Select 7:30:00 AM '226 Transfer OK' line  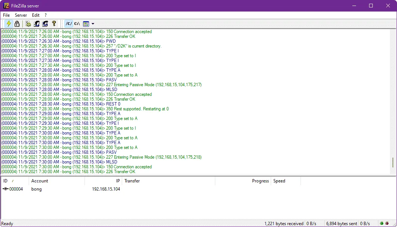click(69, 172)
